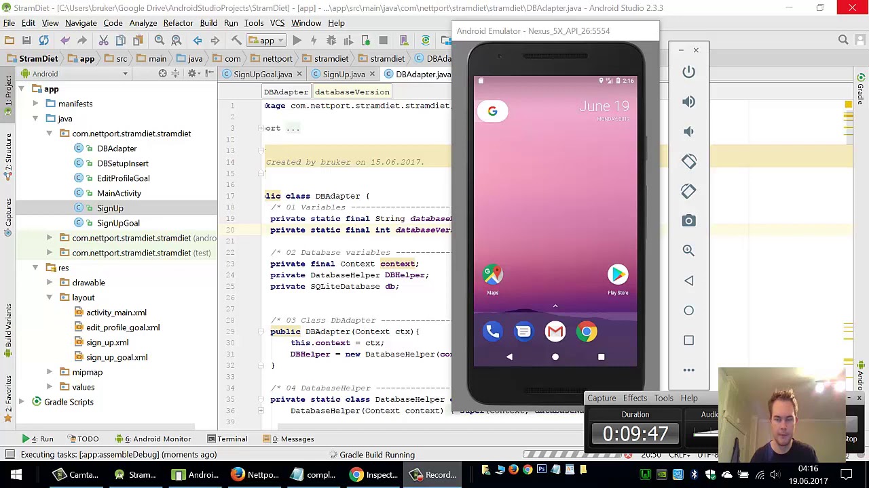Open the Build menu
This screenshot has width=869, height=488.
point(208,23)
